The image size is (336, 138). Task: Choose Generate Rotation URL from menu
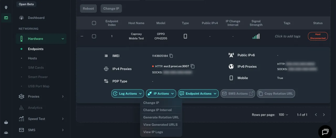coord(161,117)
